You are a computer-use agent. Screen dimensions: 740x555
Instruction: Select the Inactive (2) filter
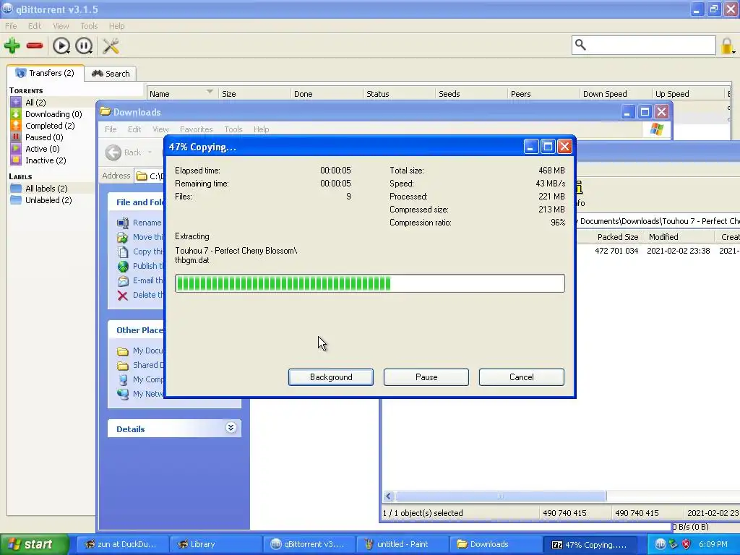46,160
